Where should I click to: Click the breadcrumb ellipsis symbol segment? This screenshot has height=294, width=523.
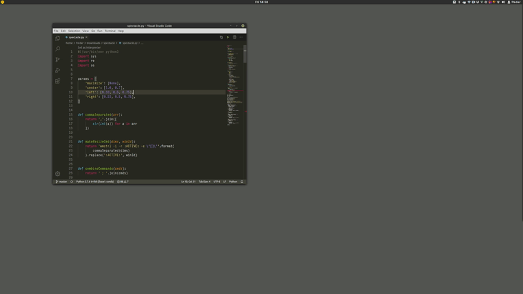click(142, 43)
